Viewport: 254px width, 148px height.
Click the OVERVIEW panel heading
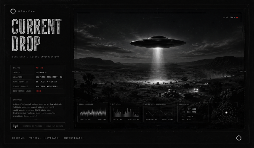17,100
